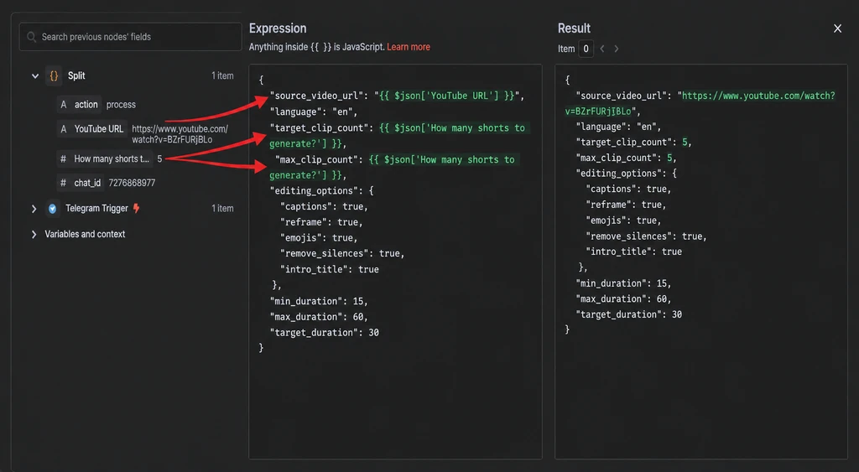Select the How many shorts field pill
Image resolution: width=859 pixels, height=472 pixels.
[105, 158]
